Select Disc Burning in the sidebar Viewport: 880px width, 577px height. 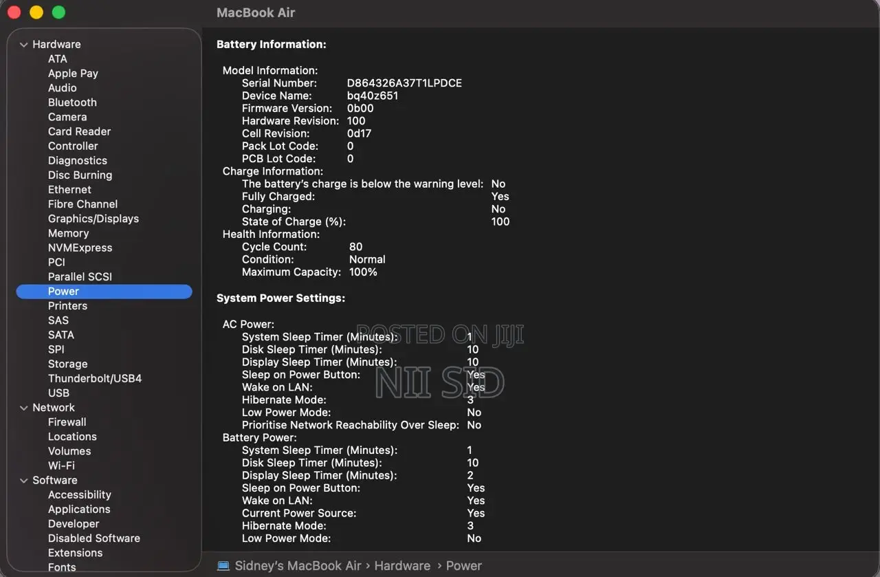click(x=80, y=175)
